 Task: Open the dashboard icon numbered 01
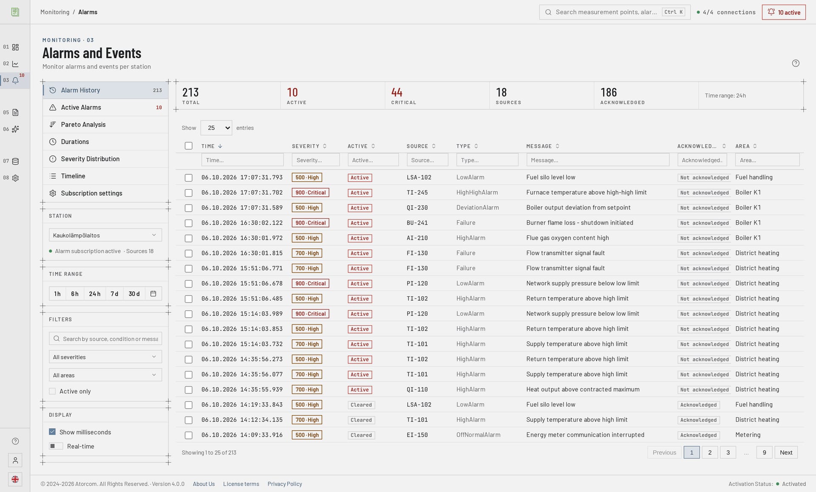coord(15,47)
